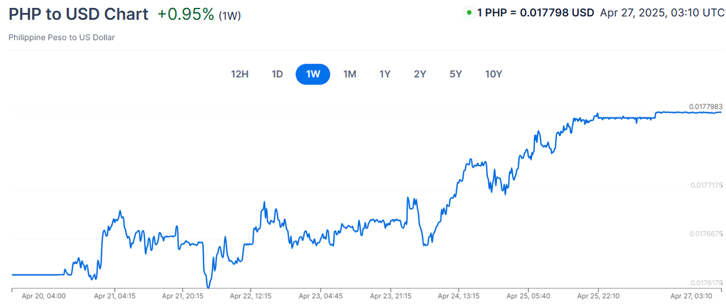Click the PHP to USD Chart title
Viewport: 726px width, 304px height.
pos(78,14)
